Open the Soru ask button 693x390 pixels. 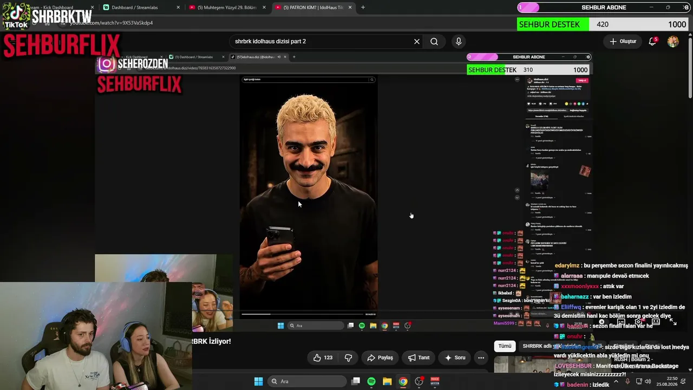click(455, 357)
